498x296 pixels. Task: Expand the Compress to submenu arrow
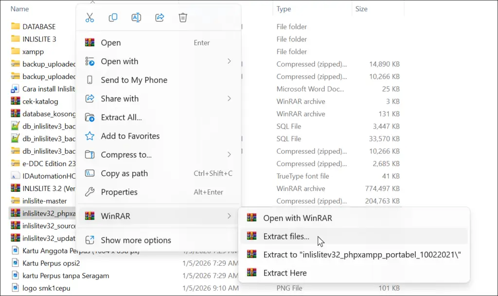[229, 155]
